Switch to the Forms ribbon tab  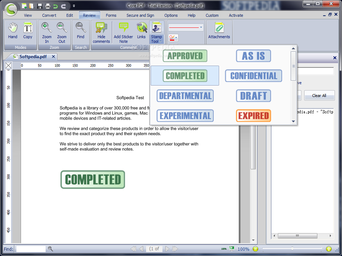[111, 15]
